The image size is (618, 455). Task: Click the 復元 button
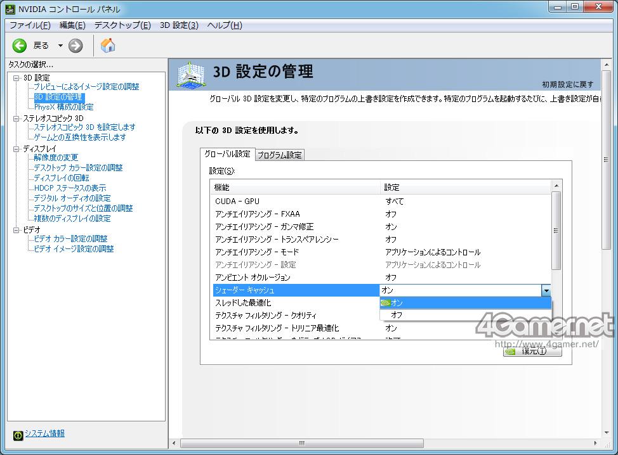pyautogui.click(x=532, y=350)
